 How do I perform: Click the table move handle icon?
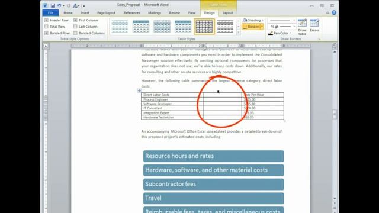(x=139, y=91)
